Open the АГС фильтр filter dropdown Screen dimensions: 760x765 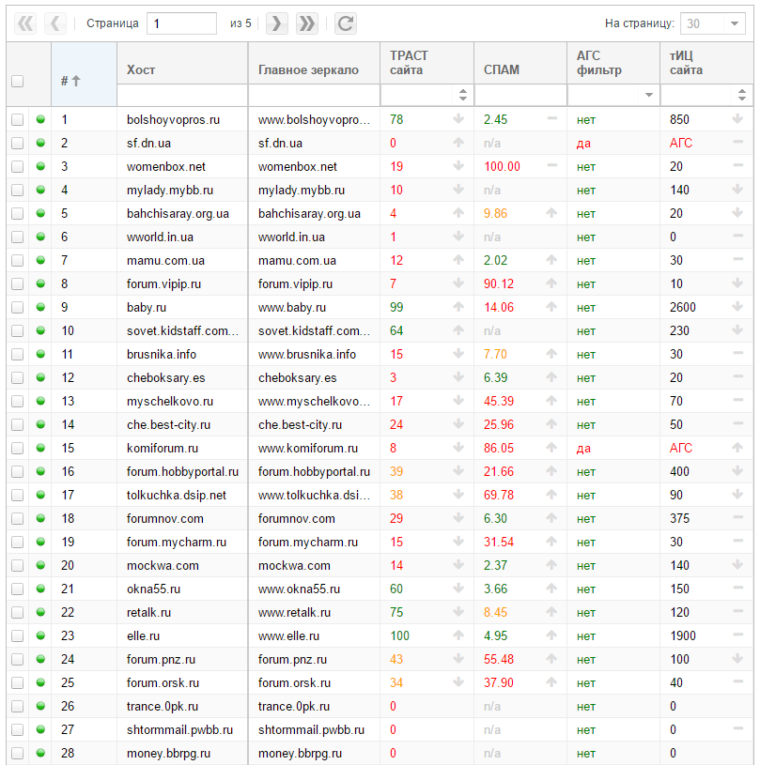pyautogui.click(x=648, y=95)
